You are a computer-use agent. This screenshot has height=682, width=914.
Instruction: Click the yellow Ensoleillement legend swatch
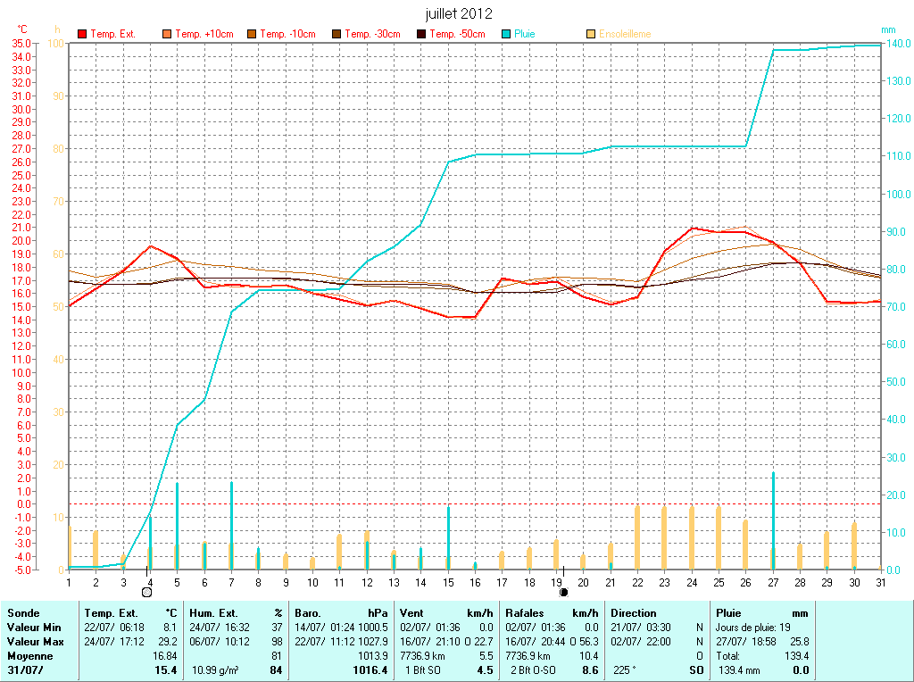point(591,34)
